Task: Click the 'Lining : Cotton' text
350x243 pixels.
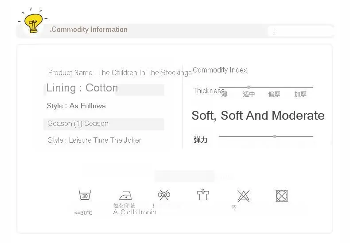Action: (82, 88)
